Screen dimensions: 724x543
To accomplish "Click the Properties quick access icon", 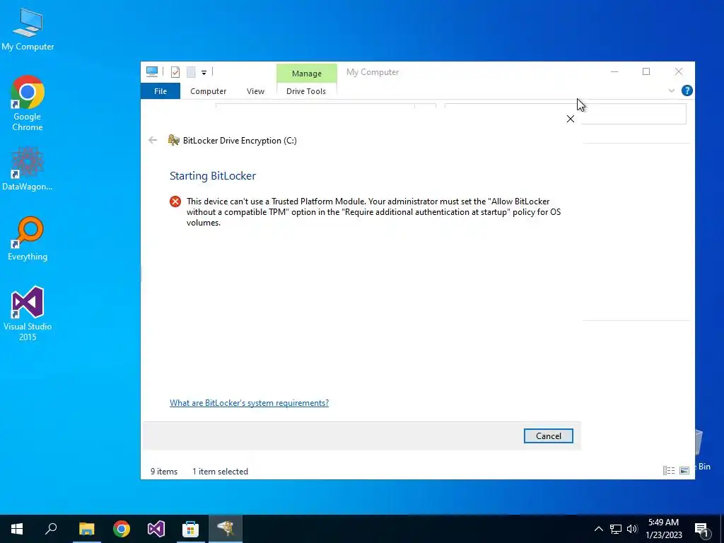I will pos(175,71).
